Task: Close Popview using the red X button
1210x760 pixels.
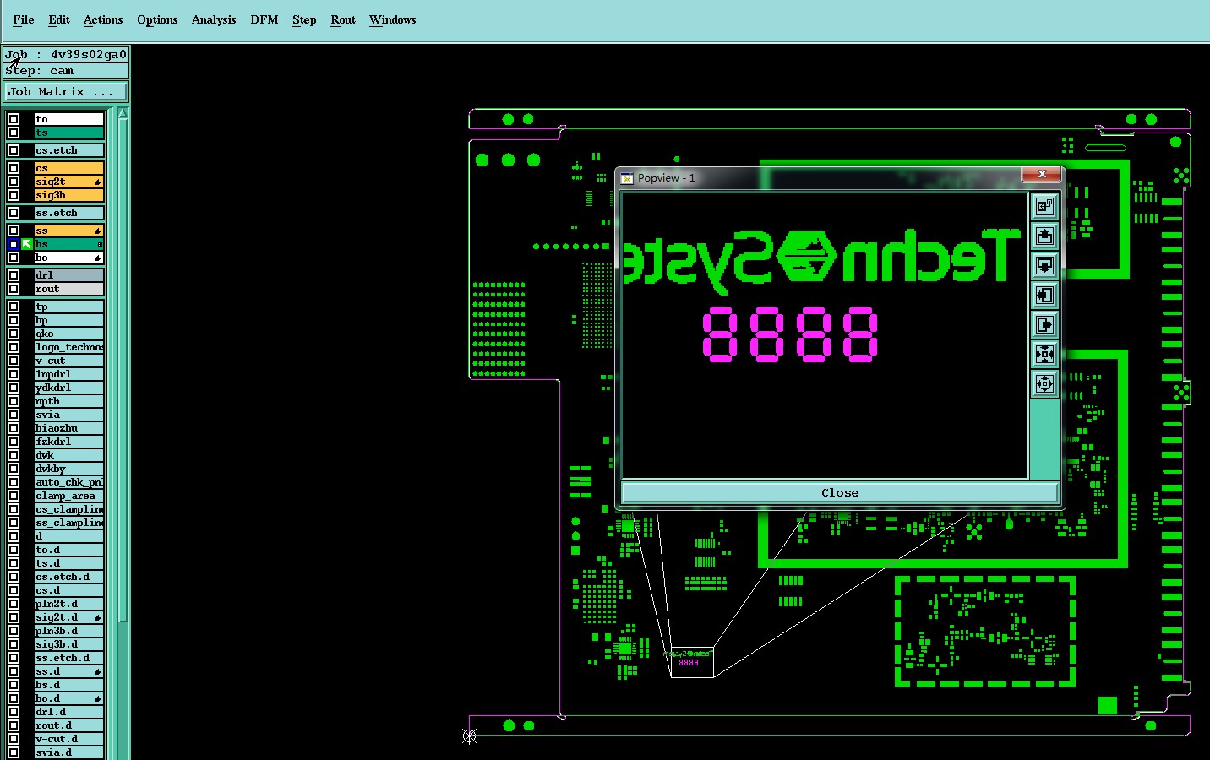Action: click(1042, 174)
